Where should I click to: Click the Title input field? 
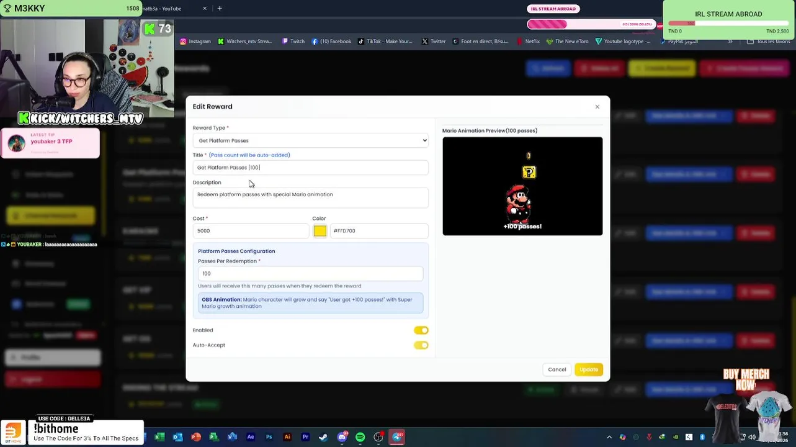(310, 168)
